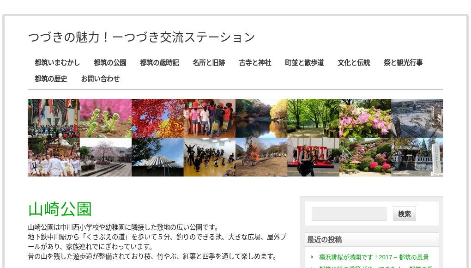Browse the 祭と観光行事 page
This screenshot has height=268, width=471.
403,63
